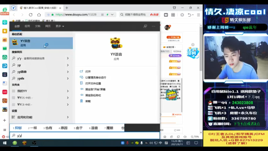
Task: Expand the yy语音 suggestion arrow
Action: [68, 72]
